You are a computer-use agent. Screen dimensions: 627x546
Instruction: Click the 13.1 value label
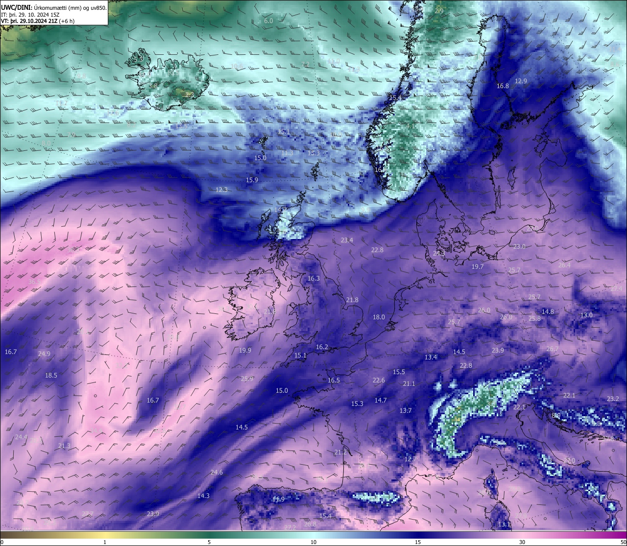pyautogui.click(x=504, y=524)
